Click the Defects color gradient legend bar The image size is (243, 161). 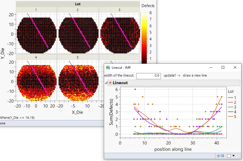point(144,38)
